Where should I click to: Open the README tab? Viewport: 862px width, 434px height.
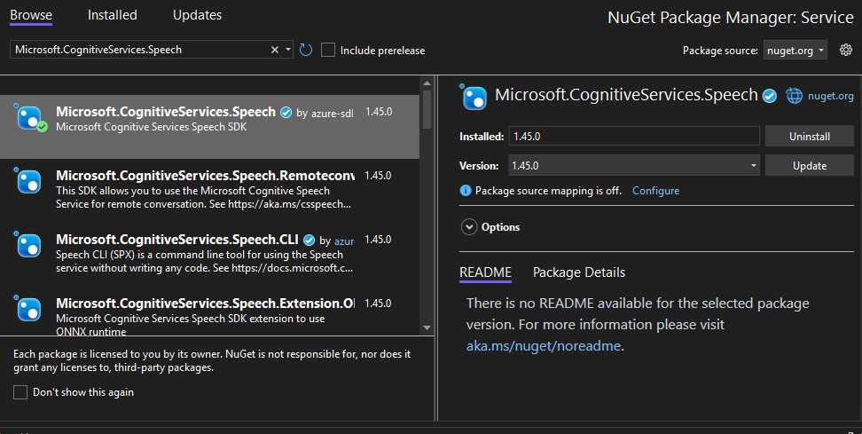point(485,272)
